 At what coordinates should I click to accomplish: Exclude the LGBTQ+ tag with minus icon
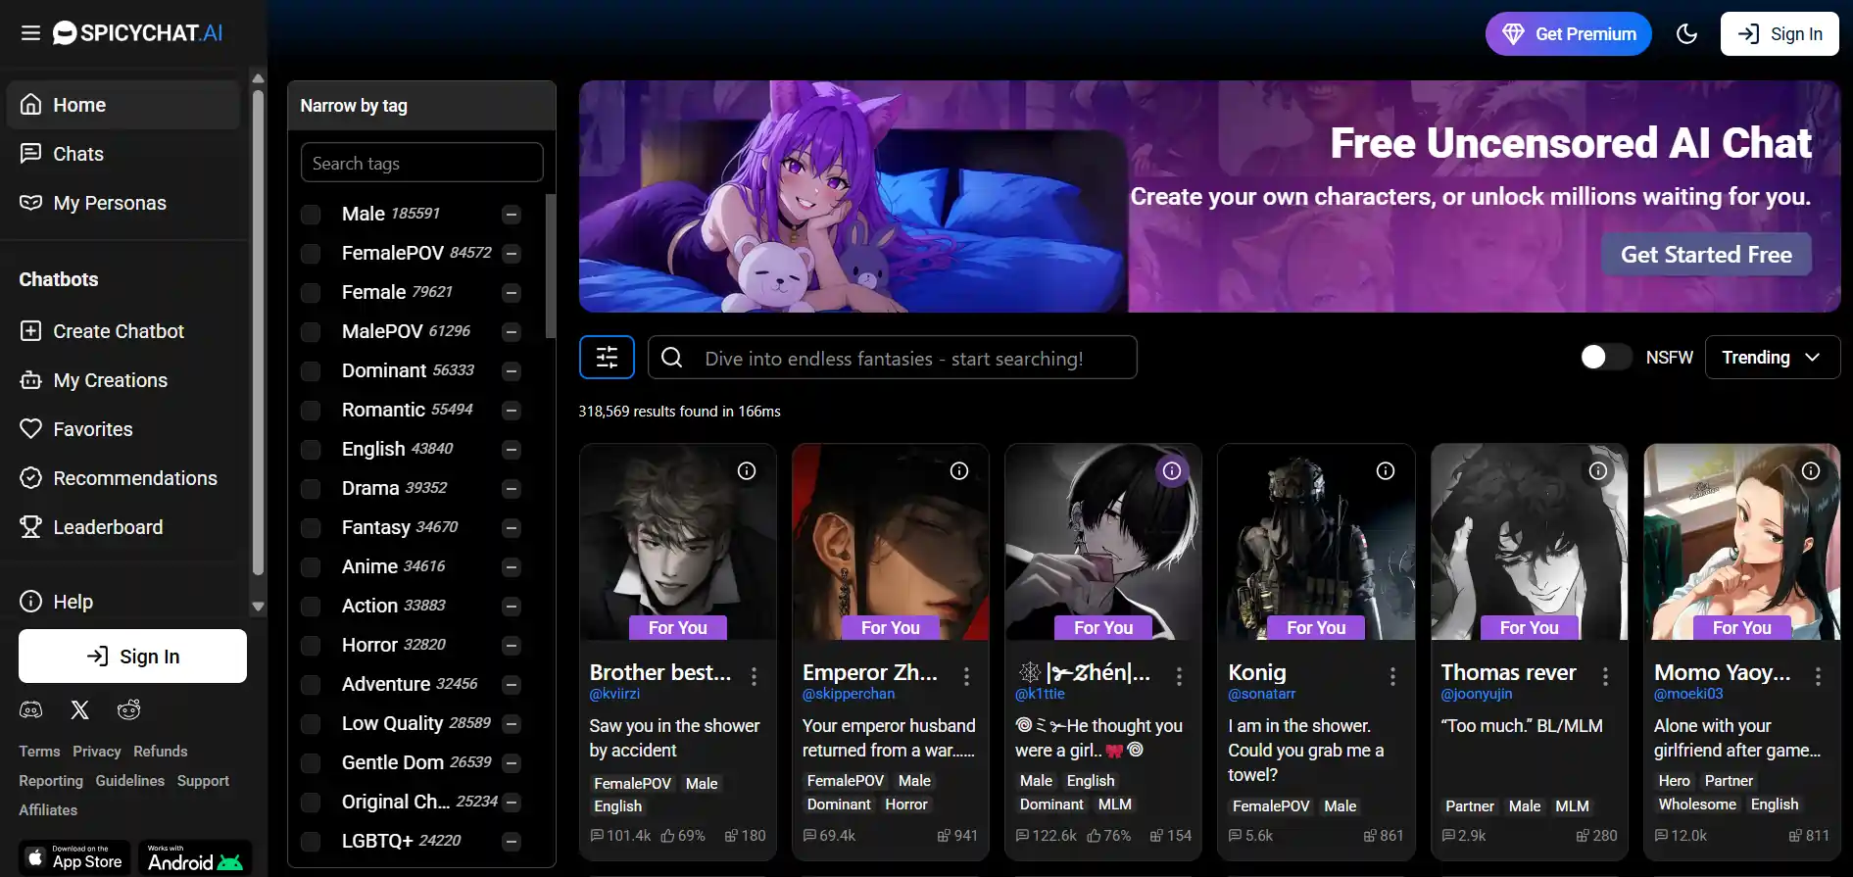512,842
